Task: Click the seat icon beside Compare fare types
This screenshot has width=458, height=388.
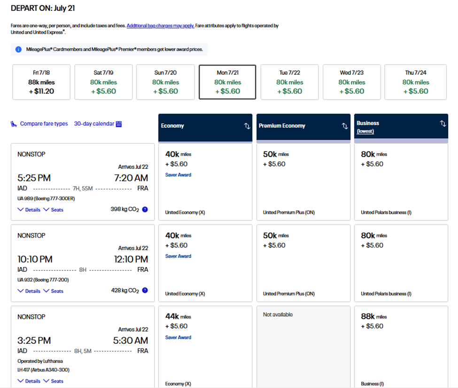Action: tap(14, 124)
